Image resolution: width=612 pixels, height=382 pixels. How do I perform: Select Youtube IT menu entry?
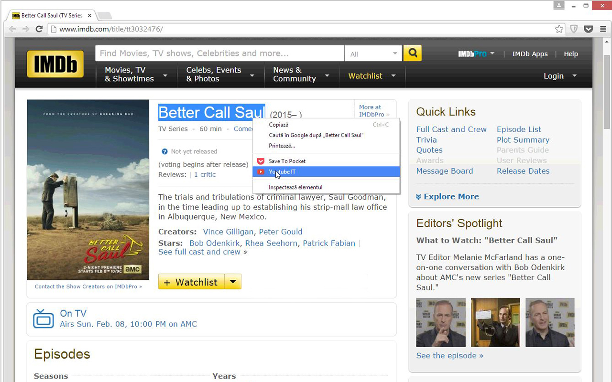326,171
